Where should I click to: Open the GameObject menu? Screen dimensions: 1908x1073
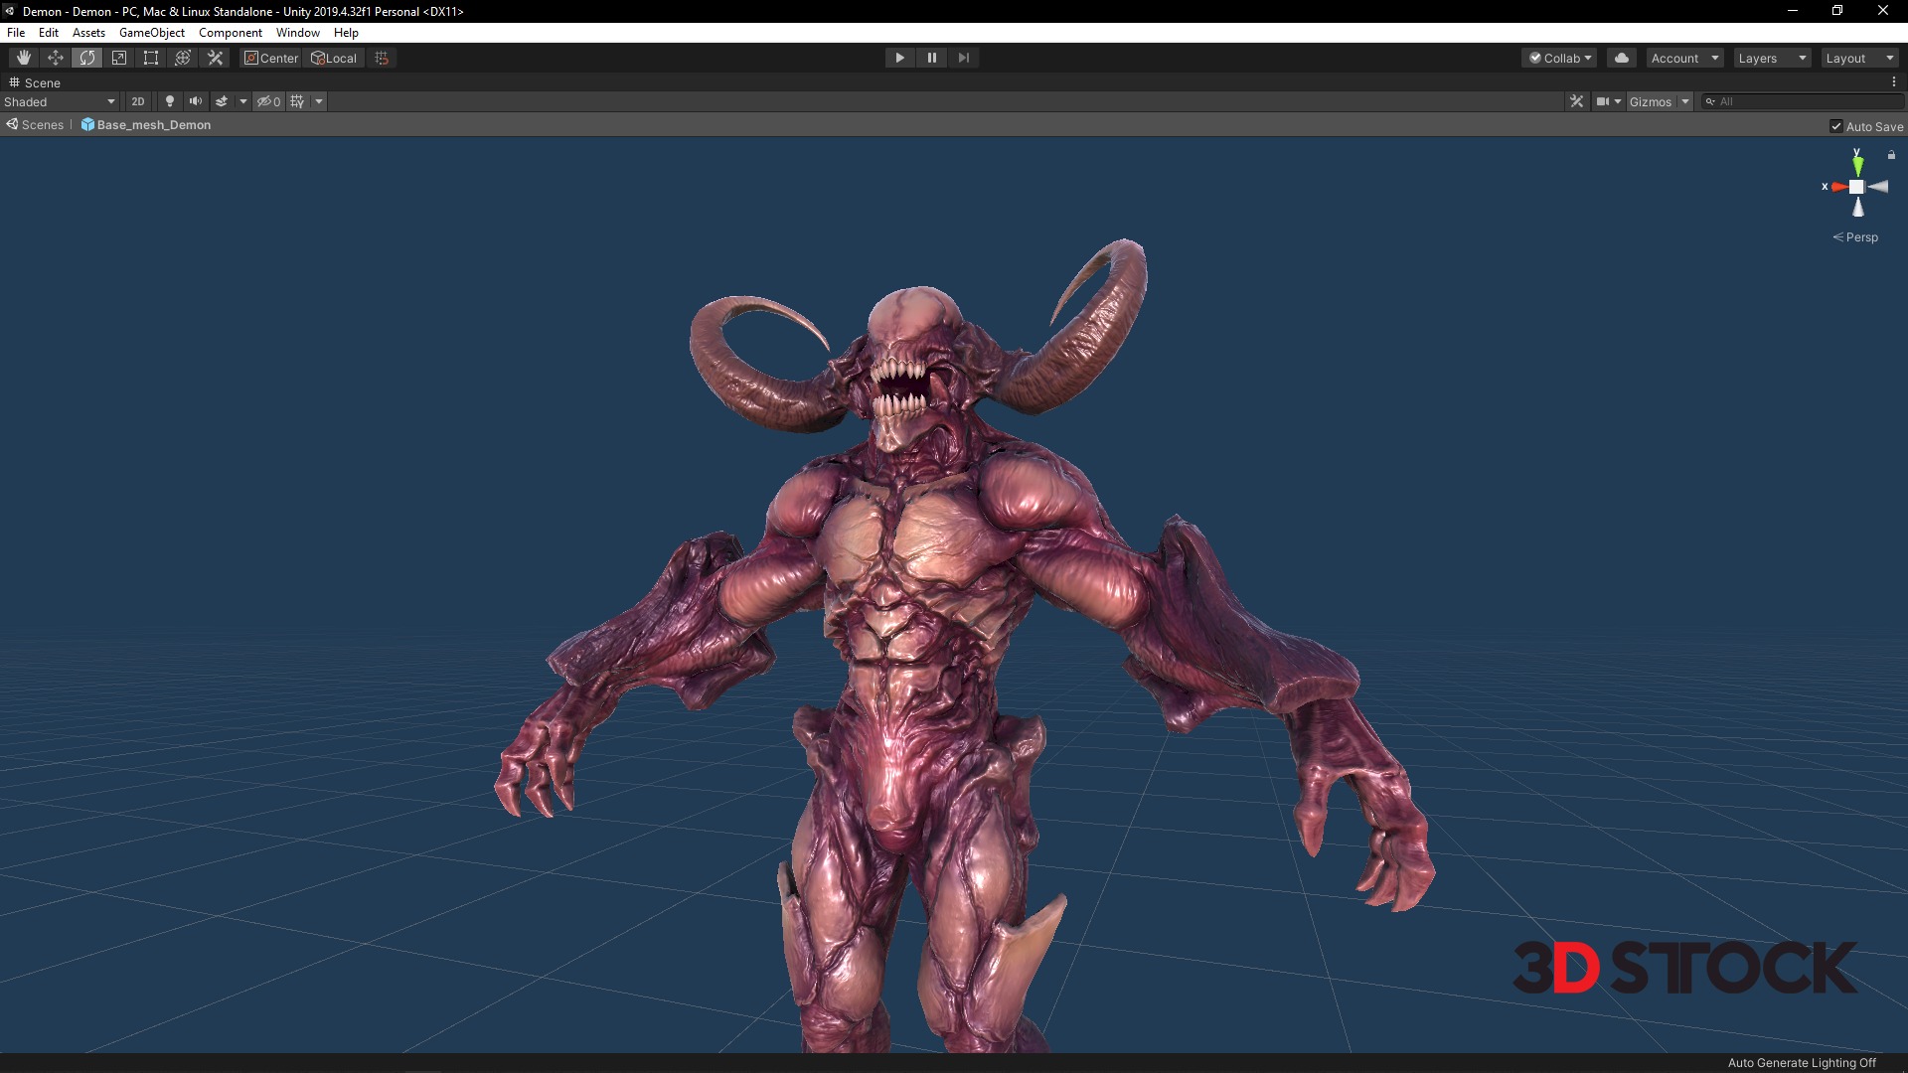tap(151, 33)
